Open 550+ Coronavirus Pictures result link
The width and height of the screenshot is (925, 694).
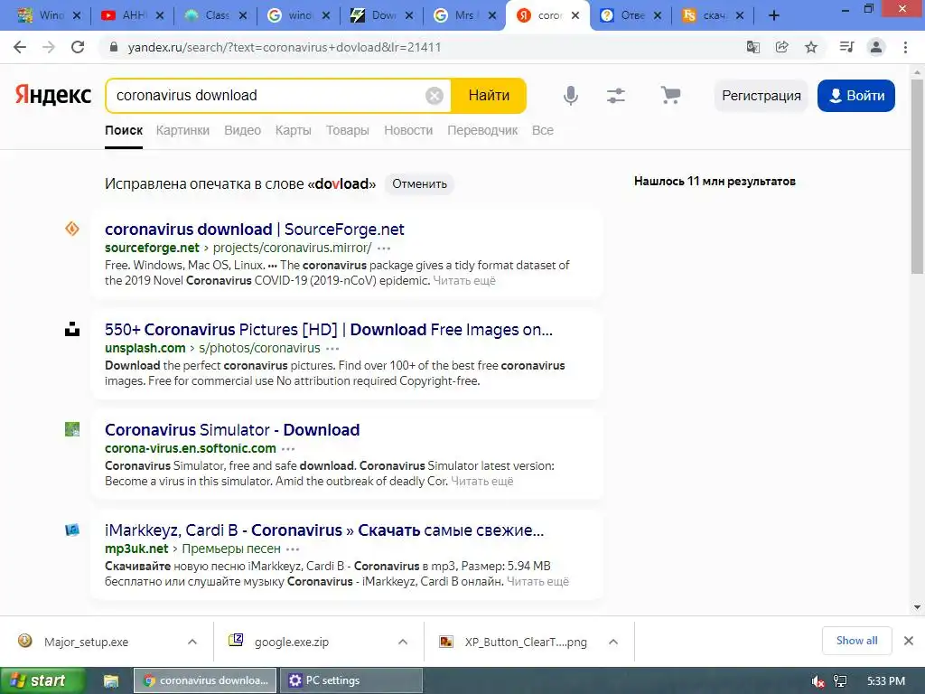click(x=329, y=329)
